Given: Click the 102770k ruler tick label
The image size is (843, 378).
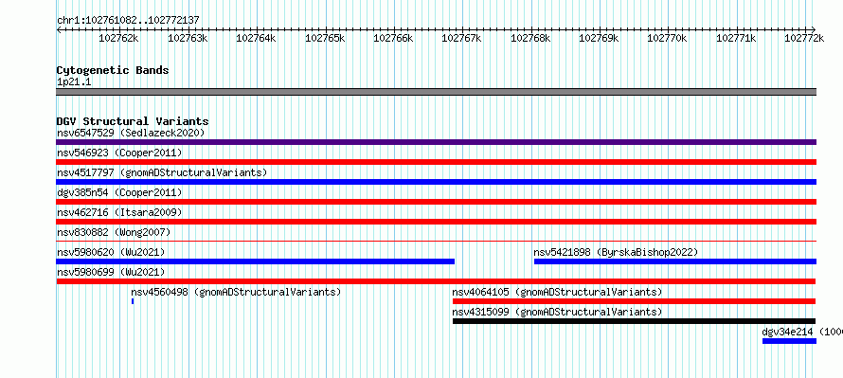Looking at the screenshot, I should pyautogui.click(x=667, y=38).
